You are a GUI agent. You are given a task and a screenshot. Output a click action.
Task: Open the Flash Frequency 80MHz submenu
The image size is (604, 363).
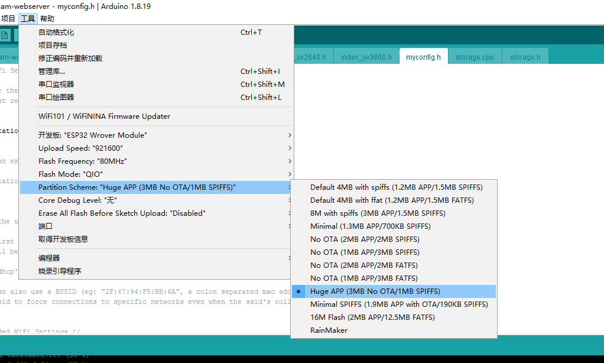pyautogui.click(x=156, y=161)
